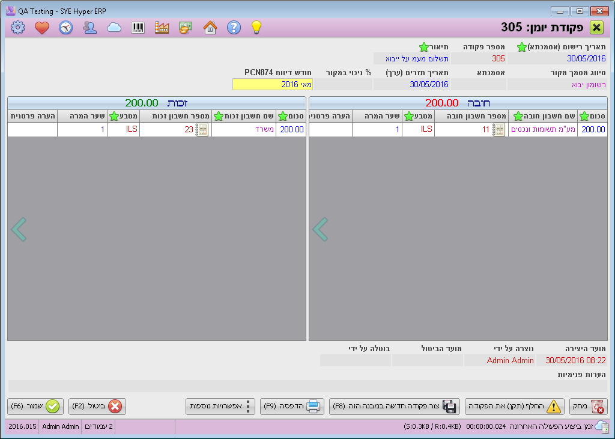
Task: Open the money/coins accounting icon
Action: click(x=186, y=28)
